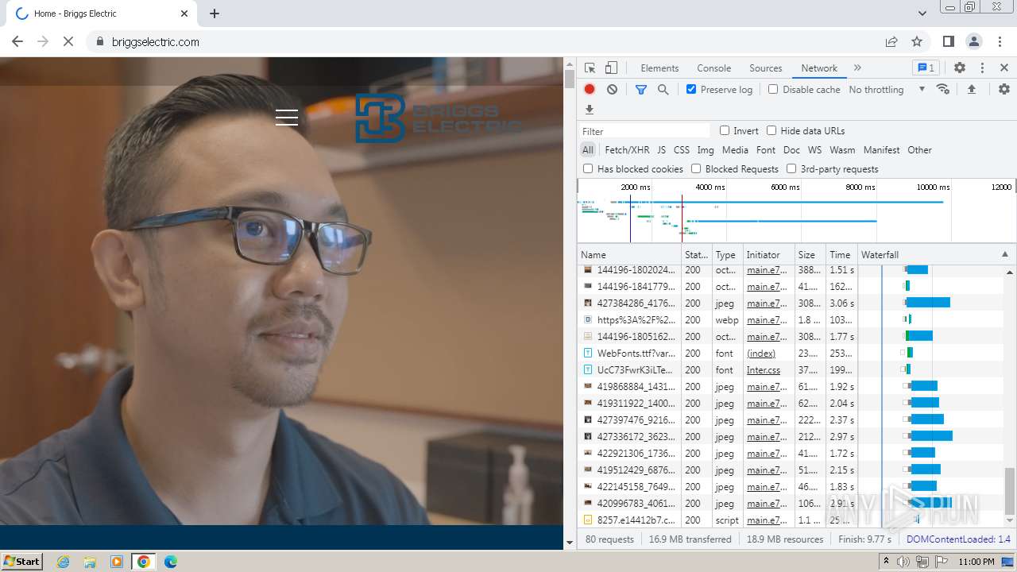Filter requests by JS type
Viewport: 1017px width, 572px height.
tap(662, 150)
